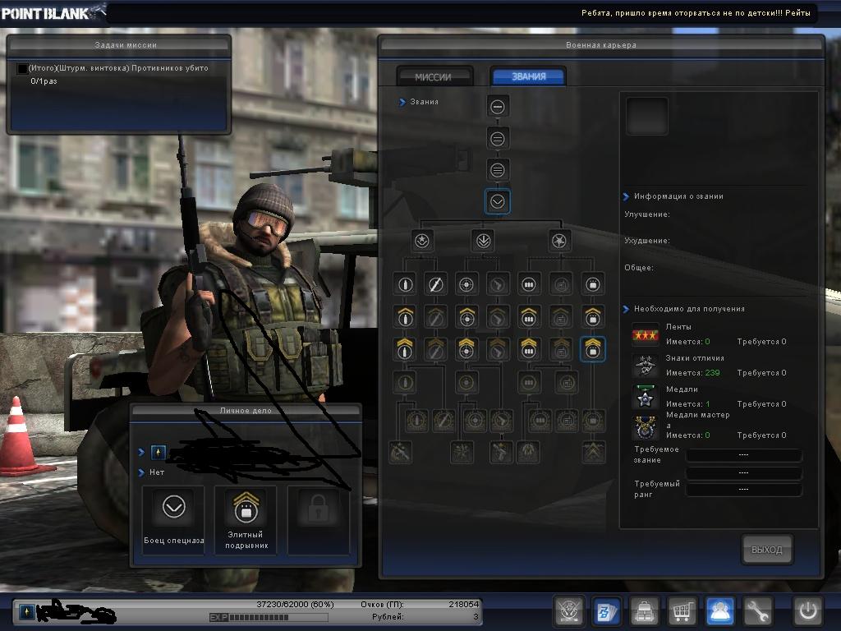
Task: Click the locked padlock title slot
Action: pyautogui.click(x=317, y=519)
